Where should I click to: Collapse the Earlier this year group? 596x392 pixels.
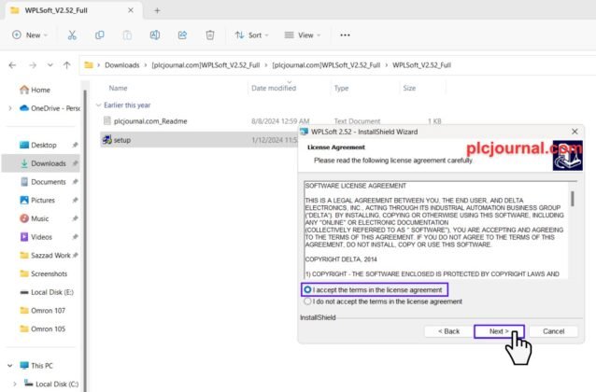tap(99, 105)
